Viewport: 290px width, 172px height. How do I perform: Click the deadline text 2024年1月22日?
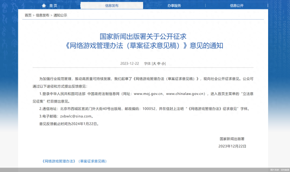coord(84,124)
